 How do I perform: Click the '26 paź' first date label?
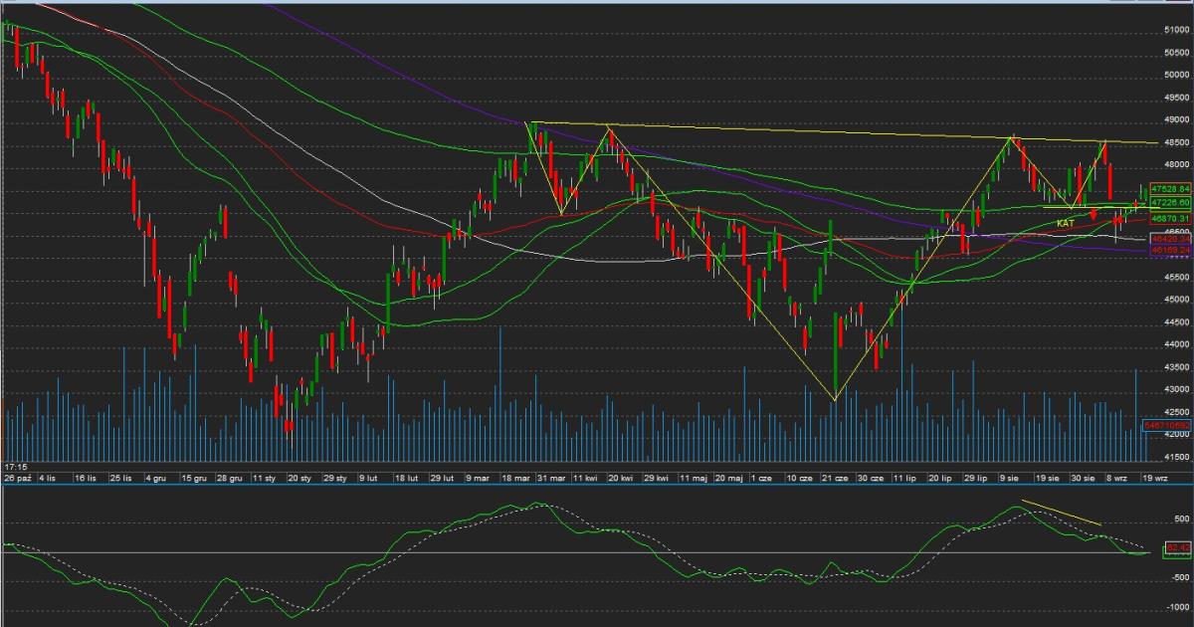[x=17, y=479]
